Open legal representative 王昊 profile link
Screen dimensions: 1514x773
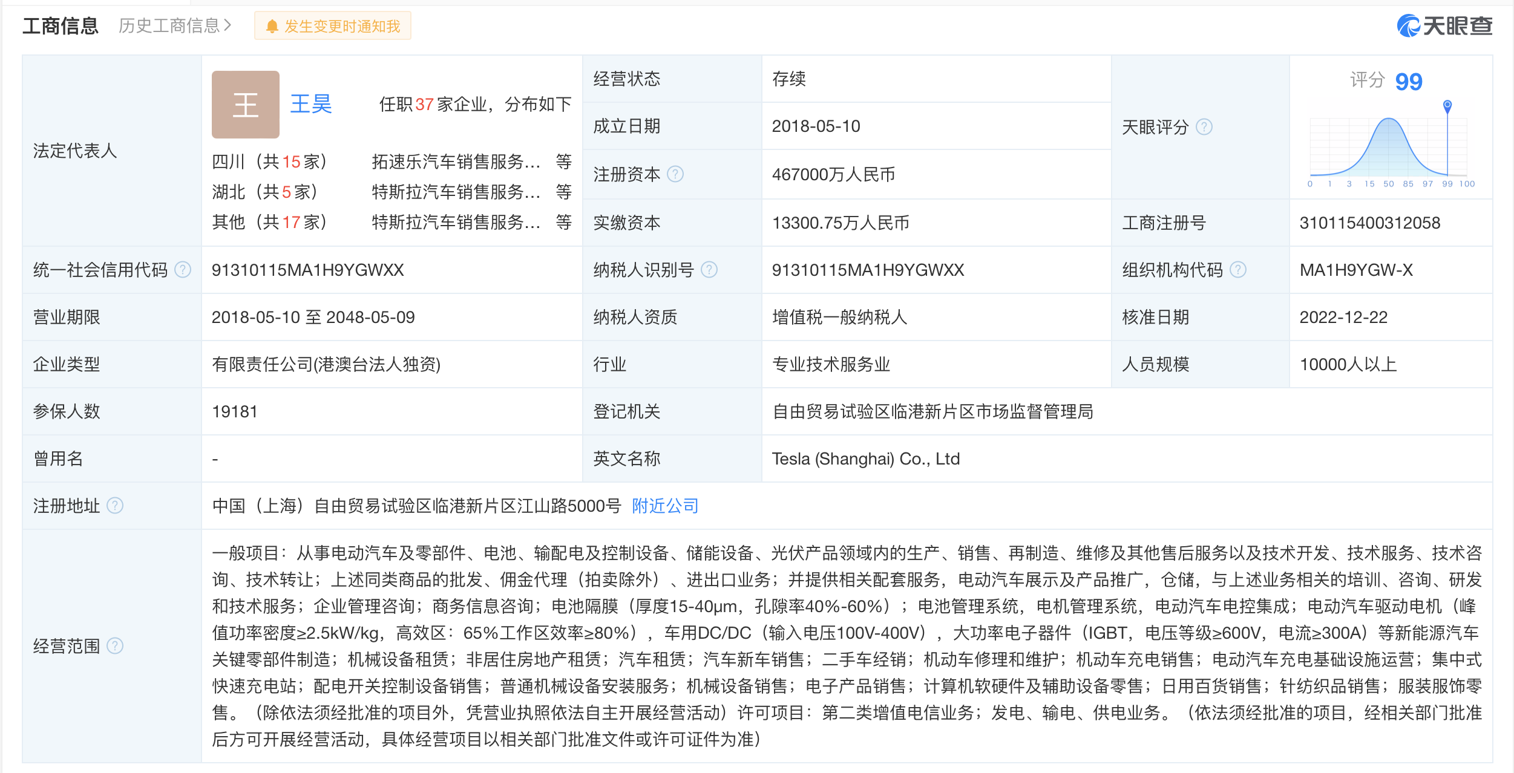coord(311,105)
